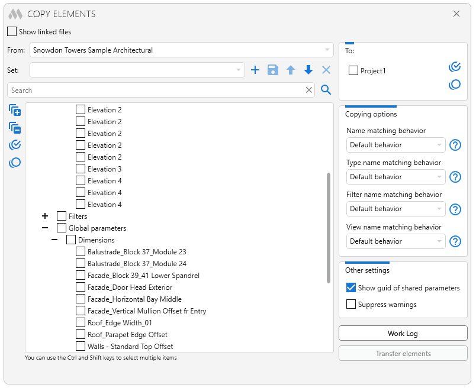
Task: Open Filter name matching behavior dropdown
Action: [396, 209]
